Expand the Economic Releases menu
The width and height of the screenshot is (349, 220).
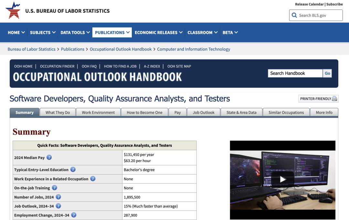pos(158,33)
